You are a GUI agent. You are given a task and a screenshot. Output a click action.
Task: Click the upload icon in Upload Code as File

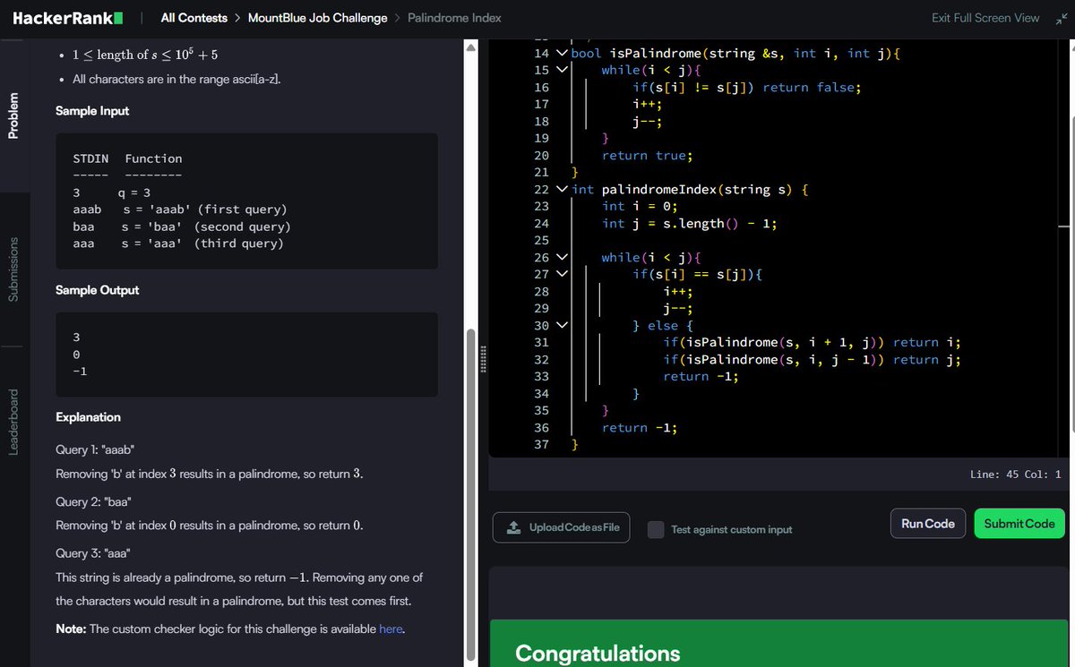tap(513, 527)
